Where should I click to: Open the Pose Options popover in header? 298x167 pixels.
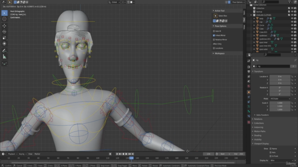point(238,2)
